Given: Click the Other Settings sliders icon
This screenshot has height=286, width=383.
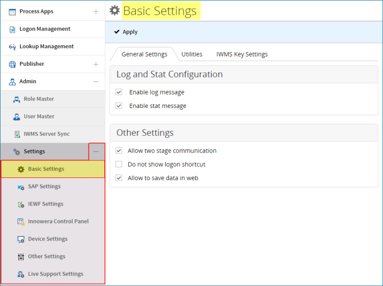Looking at the screenshot, I should point(21,257).
